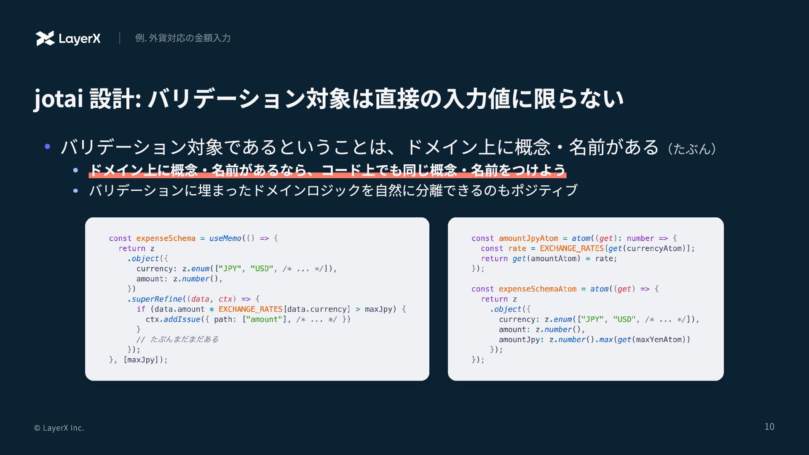The image size is (809, 455).
Task: Click the right code block with atoms
Action: click(585, 299)
